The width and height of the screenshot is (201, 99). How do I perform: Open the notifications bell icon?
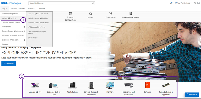coord(171,3)
